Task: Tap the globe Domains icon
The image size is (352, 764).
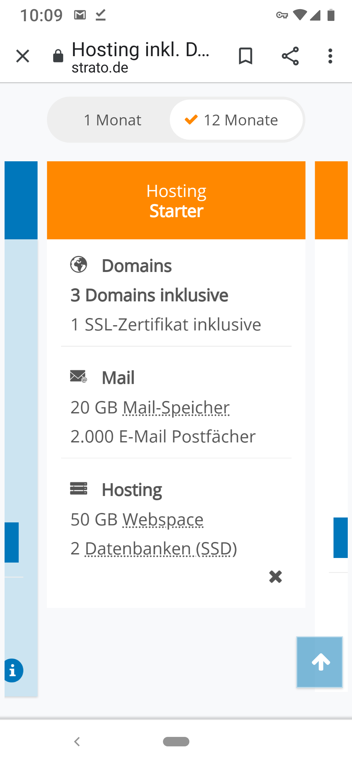Action: pyautogui.click(x=79, y=264)
